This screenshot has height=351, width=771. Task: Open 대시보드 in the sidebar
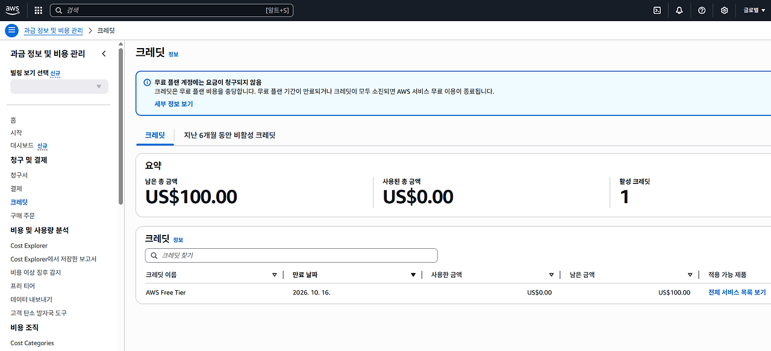click(22, 145)
